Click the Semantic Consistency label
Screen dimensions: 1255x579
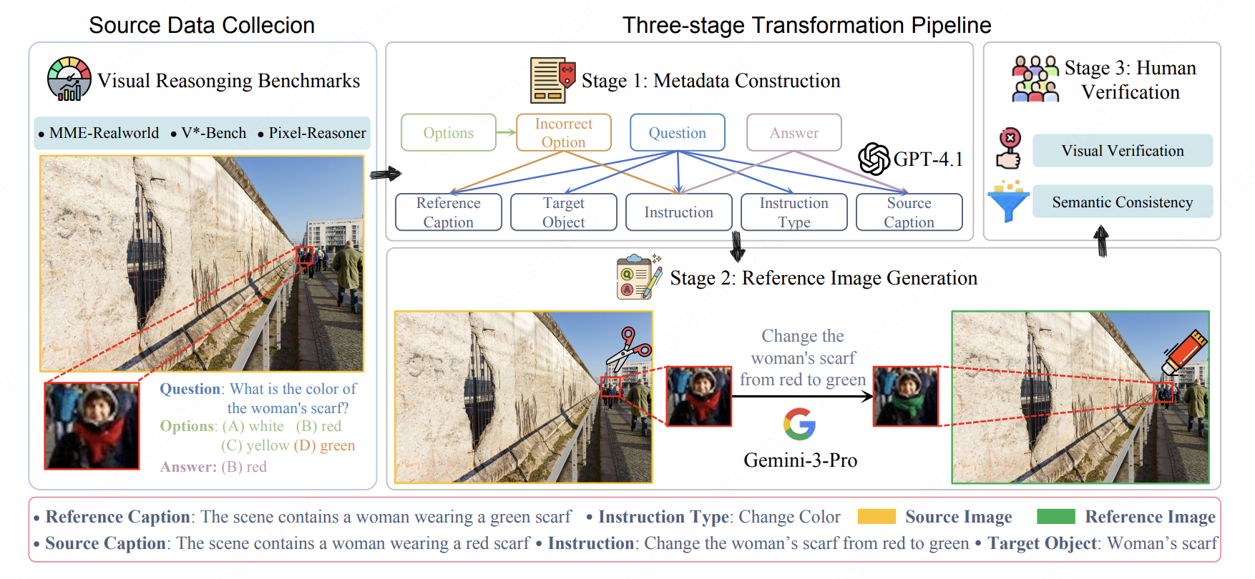pos(1123,202)
